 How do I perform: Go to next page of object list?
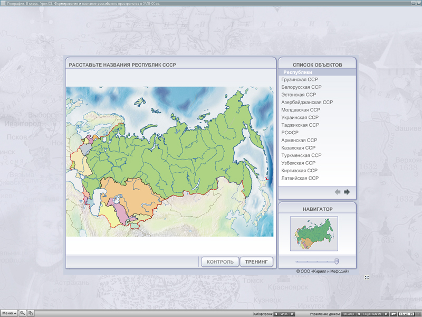click(347, 192)
